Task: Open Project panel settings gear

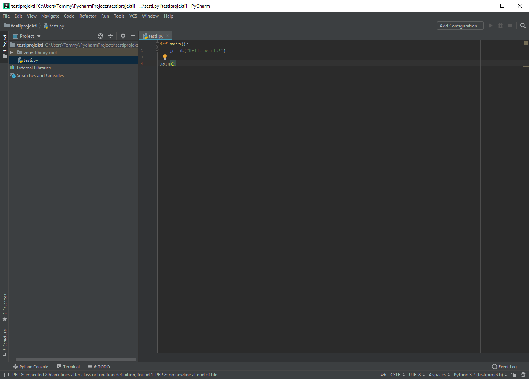Action: coord(123,36)
